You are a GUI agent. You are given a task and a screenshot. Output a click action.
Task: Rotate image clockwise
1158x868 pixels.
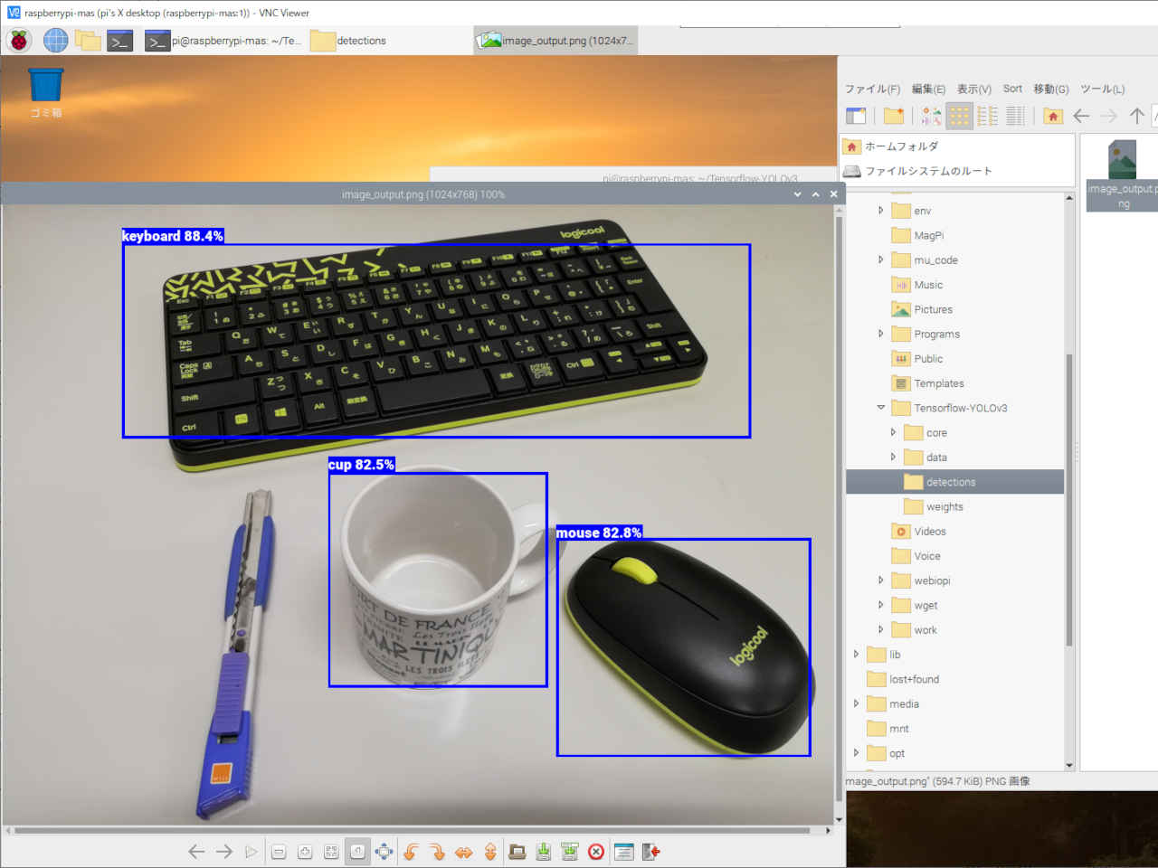click(x=437, y=852)
